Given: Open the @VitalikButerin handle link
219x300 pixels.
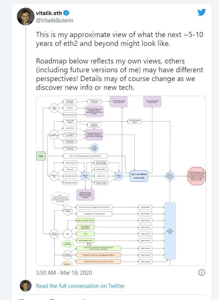Looking at the screenshot, I should (55, 20).
